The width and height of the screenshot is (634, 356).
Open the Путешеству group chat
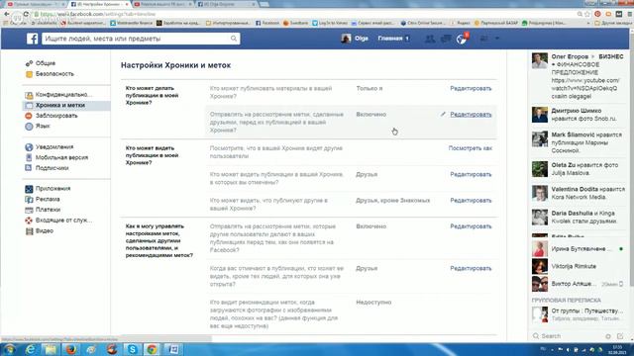(x=578, y=314)
